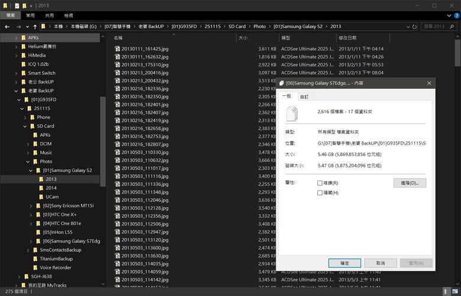
Task: Select file 20130216_182336.jpg
Action: [145, 89]
